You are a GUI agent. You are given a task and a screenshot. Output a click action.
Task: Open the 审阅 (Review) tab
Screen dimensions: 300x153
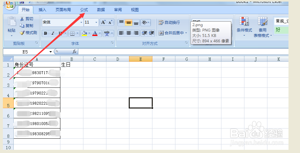pyautogui.click(x=118, y=10)
